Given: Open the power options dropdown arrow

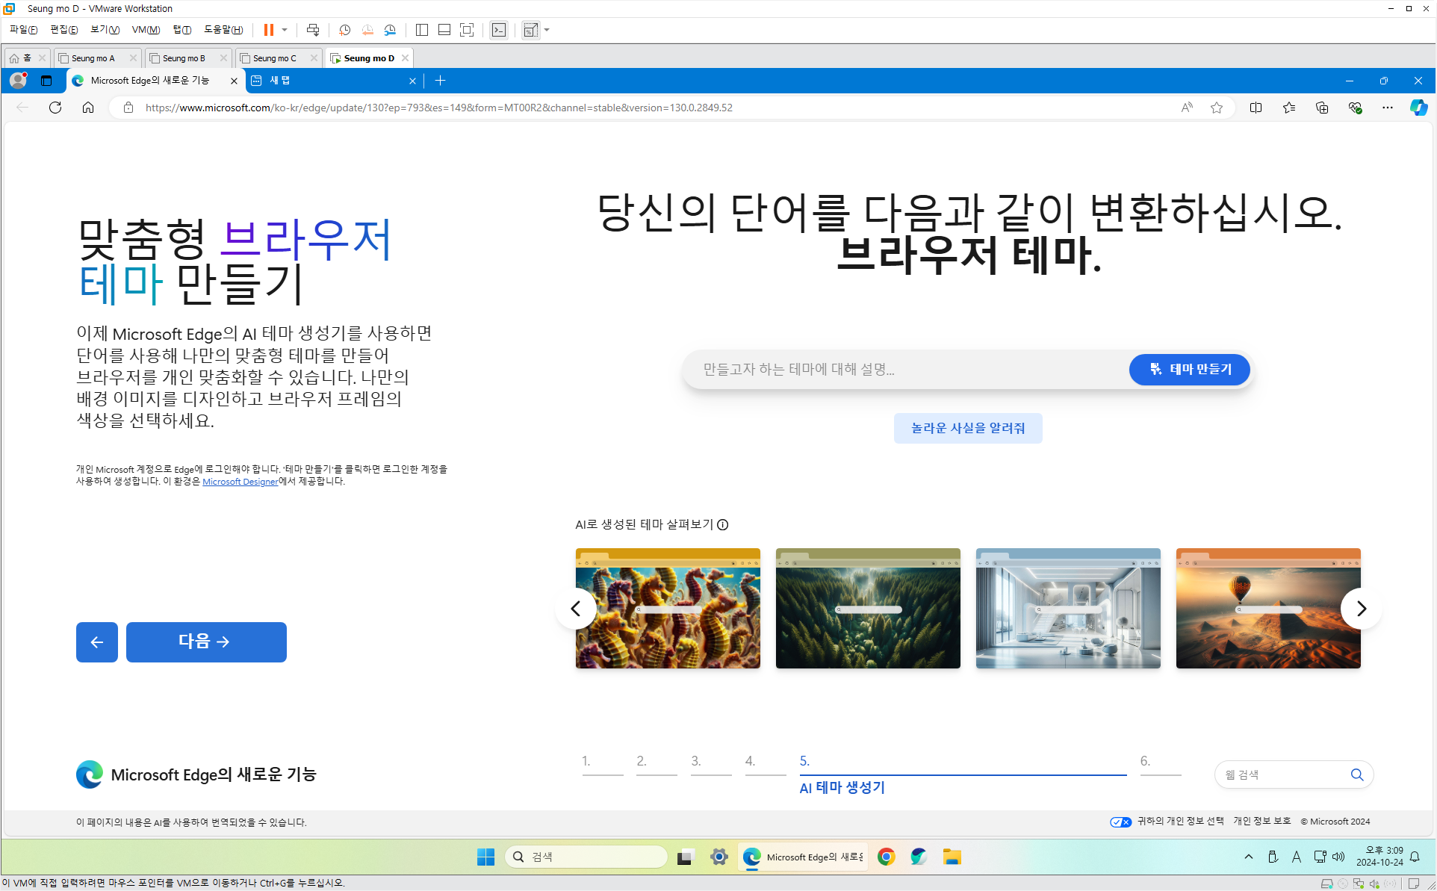Looking at the screenshot, I should point(285,30).
